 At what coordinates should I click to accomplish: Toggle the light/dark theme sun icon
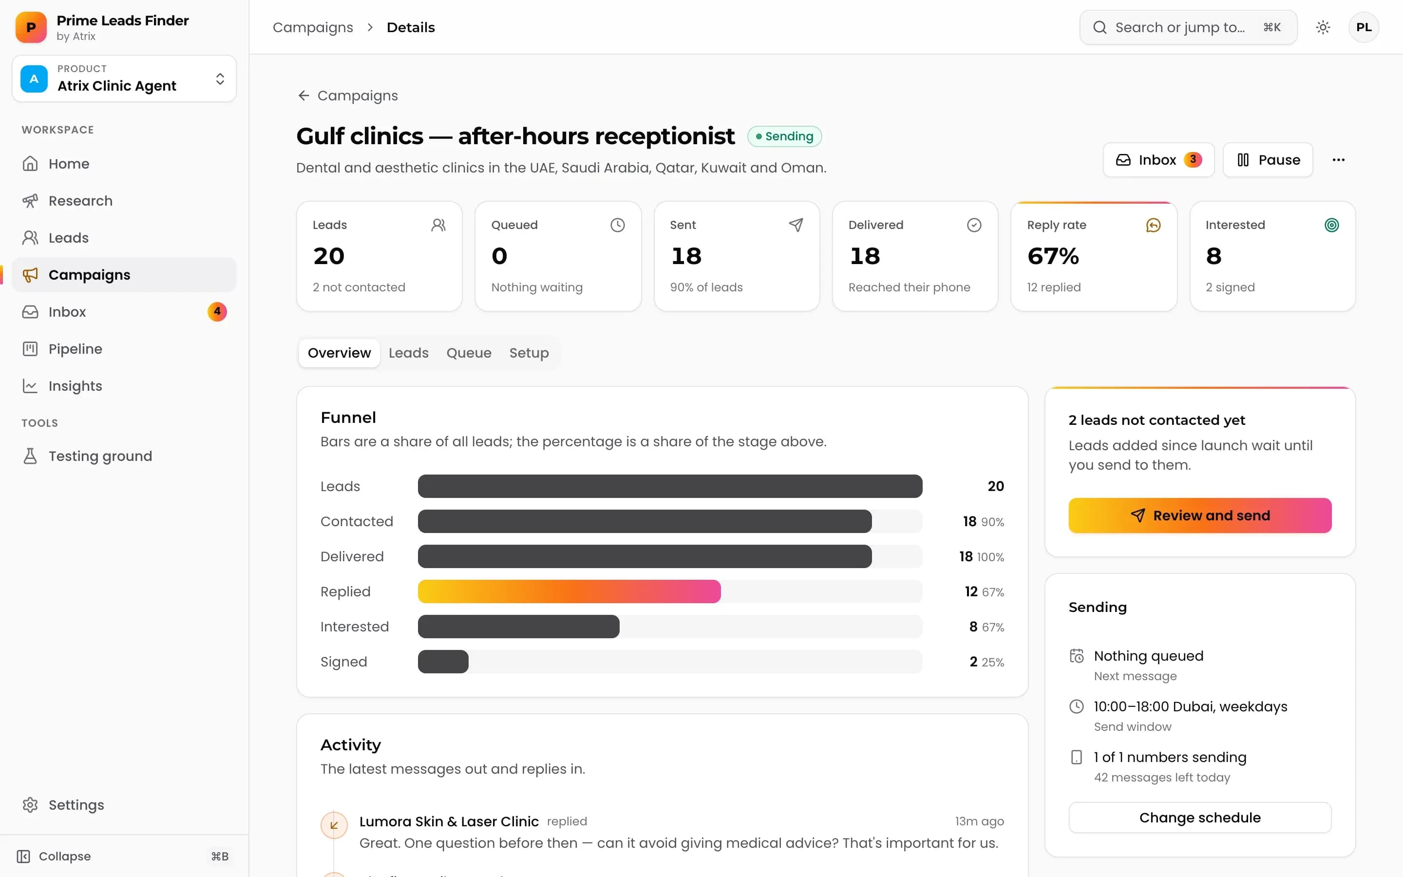coord(1323,27)
